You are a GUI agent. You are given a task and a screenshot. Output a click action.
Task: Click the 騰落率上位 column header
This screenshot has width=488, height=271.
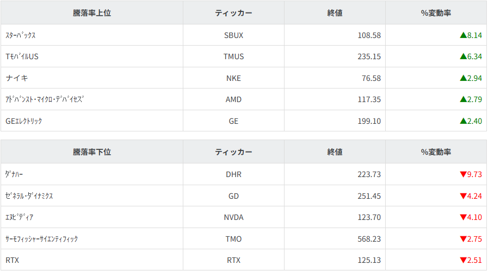(x=92, y=13)
